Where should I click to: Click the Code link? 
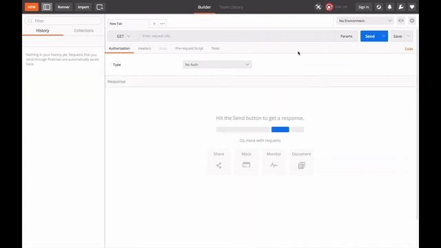[409, 49]
